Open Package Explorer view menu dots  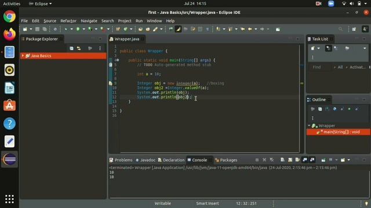coord(100,49)
